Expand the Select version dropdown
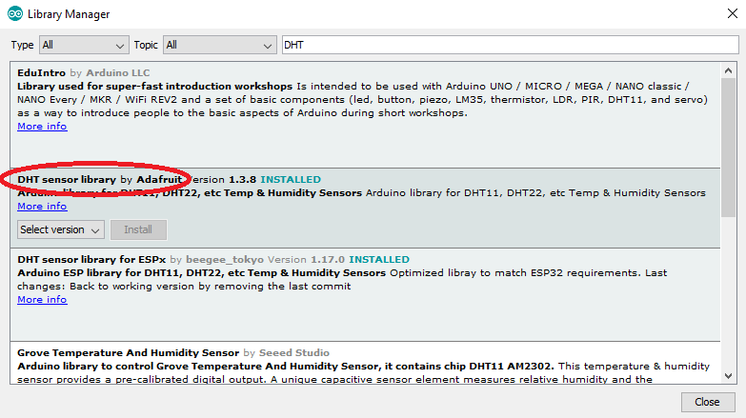Viewport: 746px width, 418px height. 61,229
